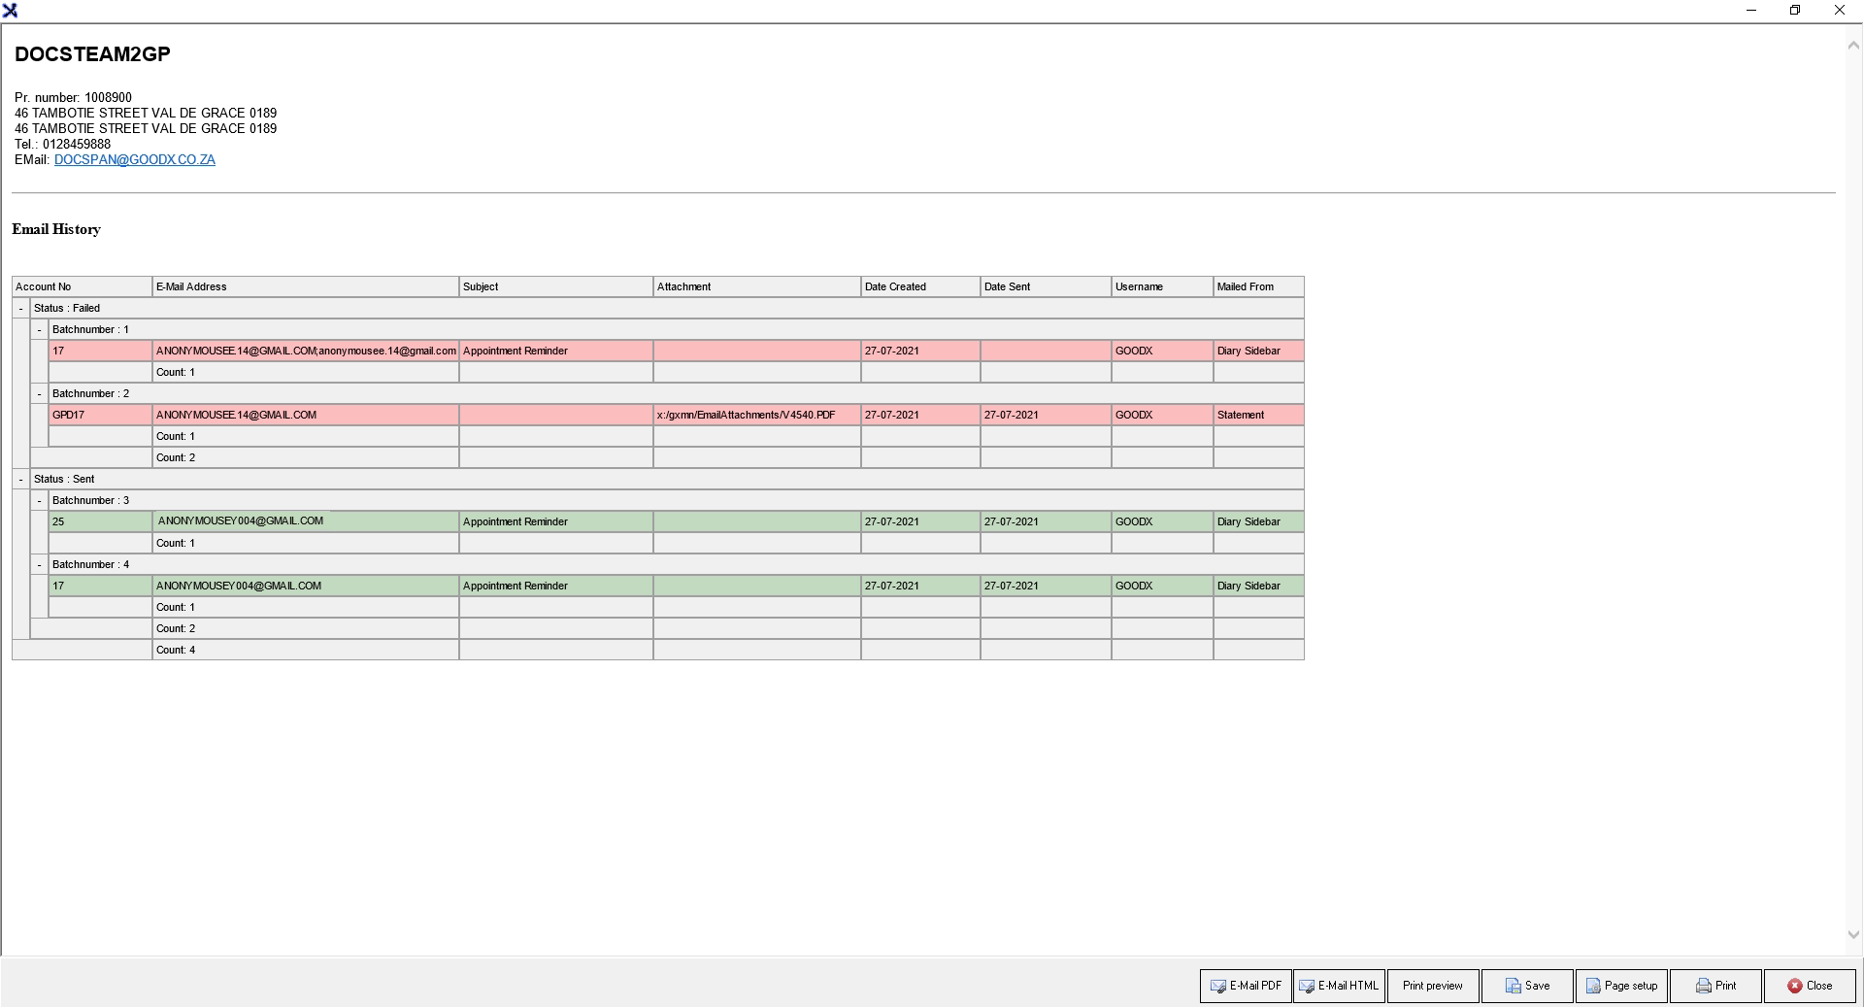1864x1007 pixels.
Task: Click the Account No column header
Action: pyautogui.click(x=82, y=286)
